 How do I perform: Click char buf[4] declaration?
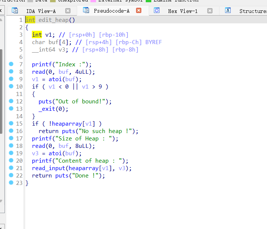(52, 42)
